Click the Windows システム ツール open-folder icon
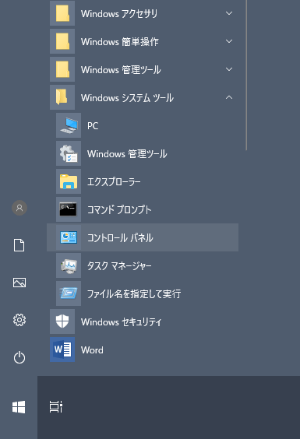 pyautogui.click(x=62, y=97)
